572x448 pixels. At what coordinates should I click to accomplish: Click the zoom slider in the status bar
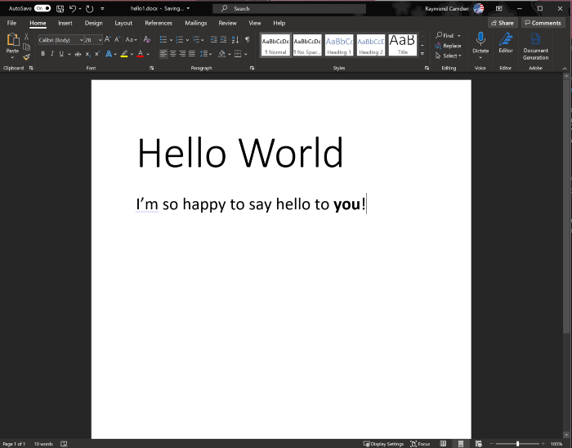click(x=517, y=444)
